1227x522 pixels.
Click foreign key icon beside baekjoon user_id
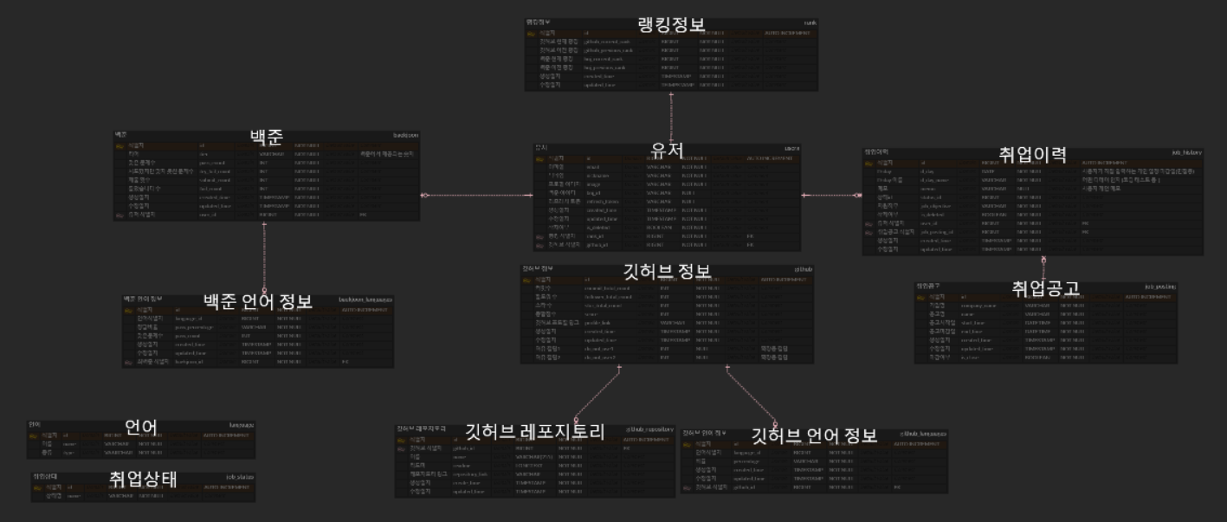pos(120,214)
